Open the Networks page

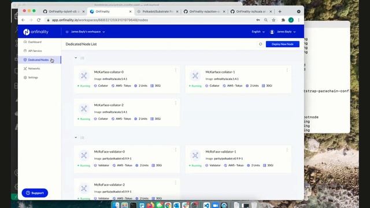click(x=34, y=69)
